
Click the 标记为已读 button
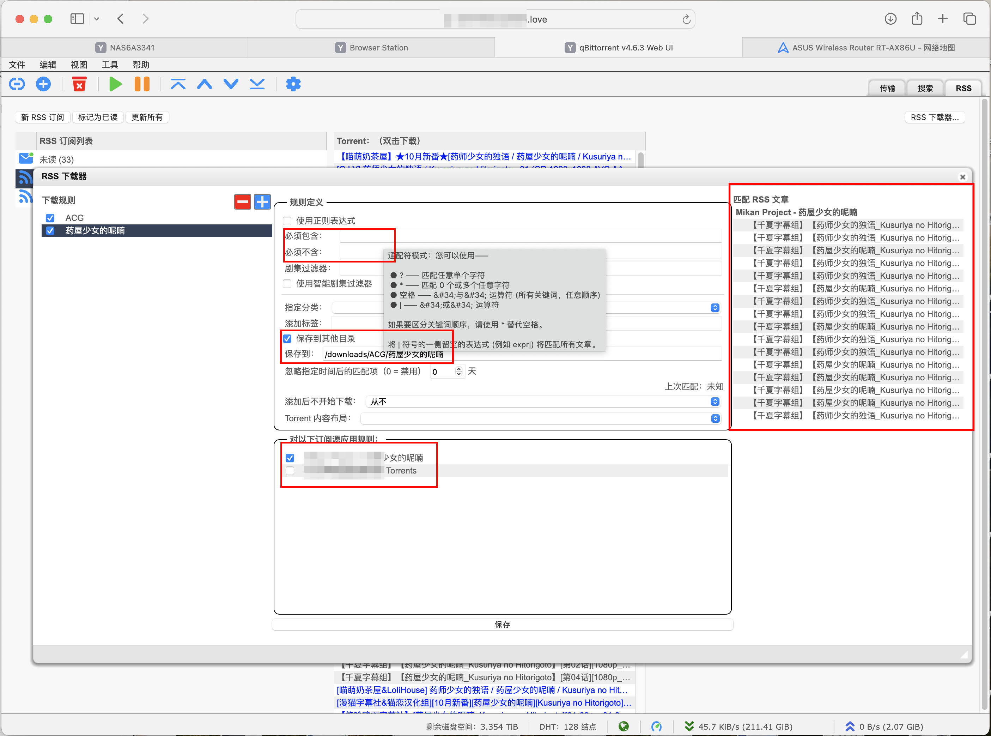coord(98,117)
